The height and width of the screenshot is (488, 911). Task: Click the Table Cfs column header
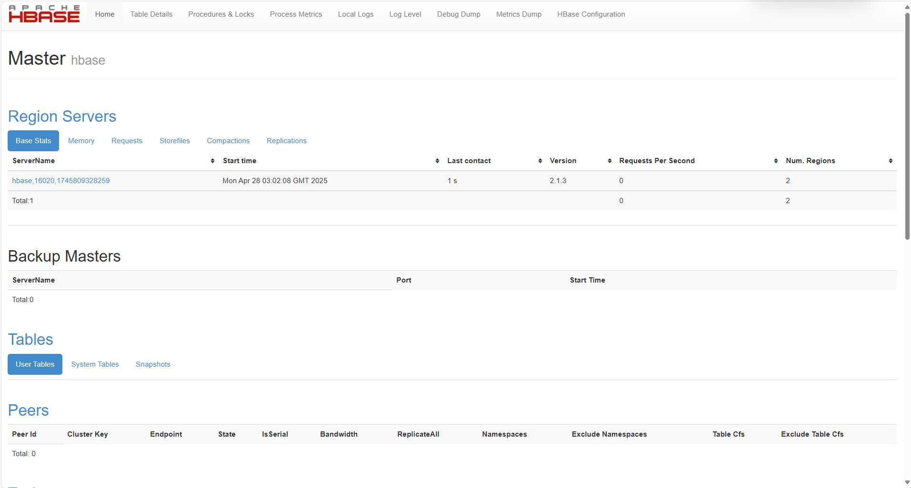tap(728, 434)
